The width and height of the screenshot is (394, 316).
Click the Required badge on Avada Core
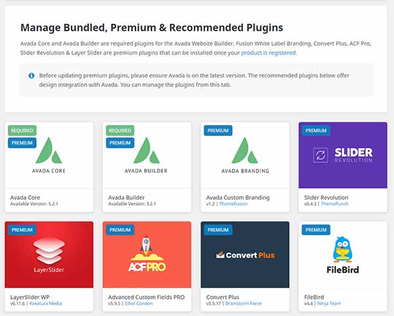(22, 131)
